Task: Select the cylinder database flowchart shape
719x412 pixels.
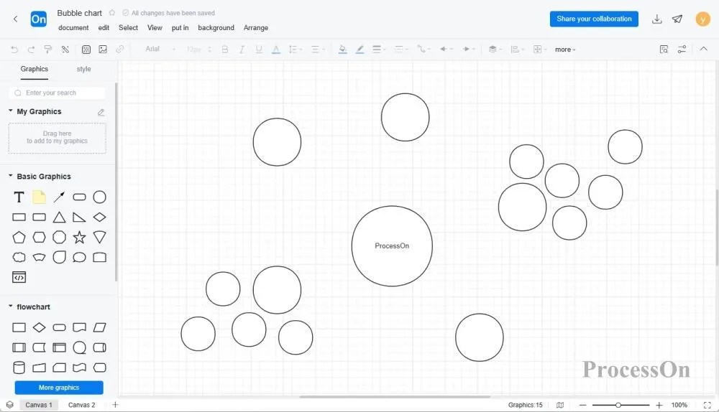Action: click(19, 367)
